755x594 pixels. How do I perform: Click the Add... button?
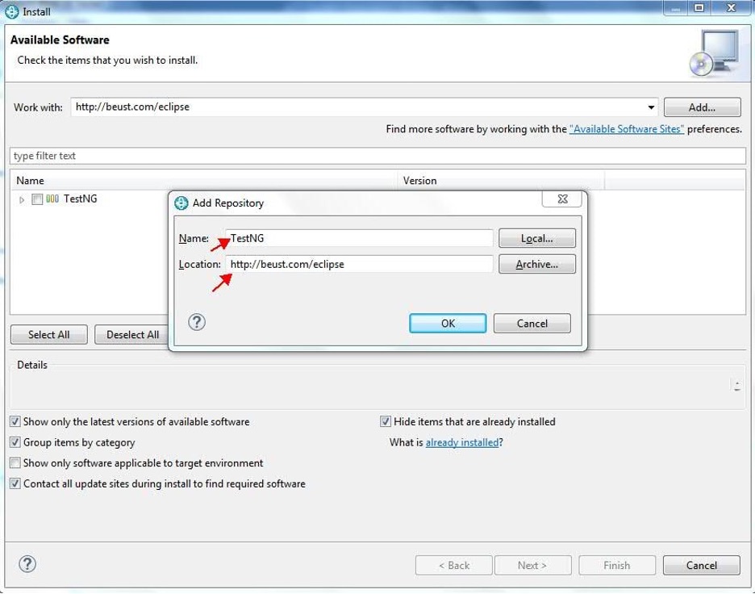(x=702, y=107)
